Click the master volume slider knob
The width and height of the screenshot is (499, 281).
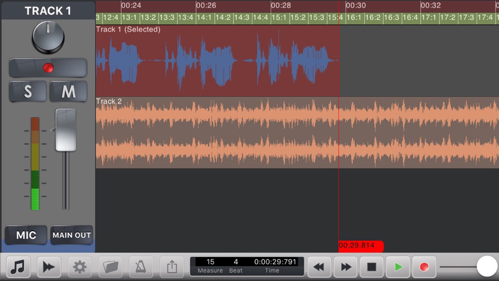pos(487,267)
